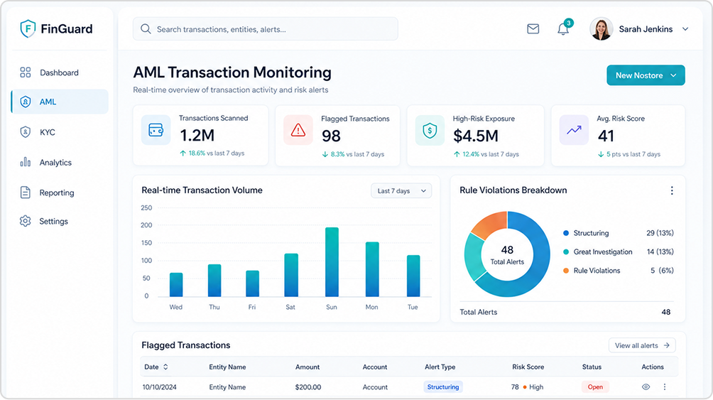Click the Flagged Transactions warning triangle icon
The width and height of the screenshot is (713, 400).
298,130
